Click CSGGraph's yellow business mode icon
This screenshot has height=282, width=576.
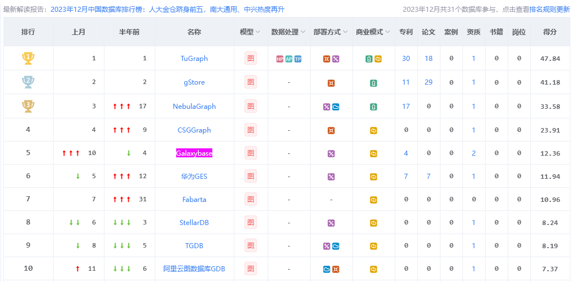[374, 130]
